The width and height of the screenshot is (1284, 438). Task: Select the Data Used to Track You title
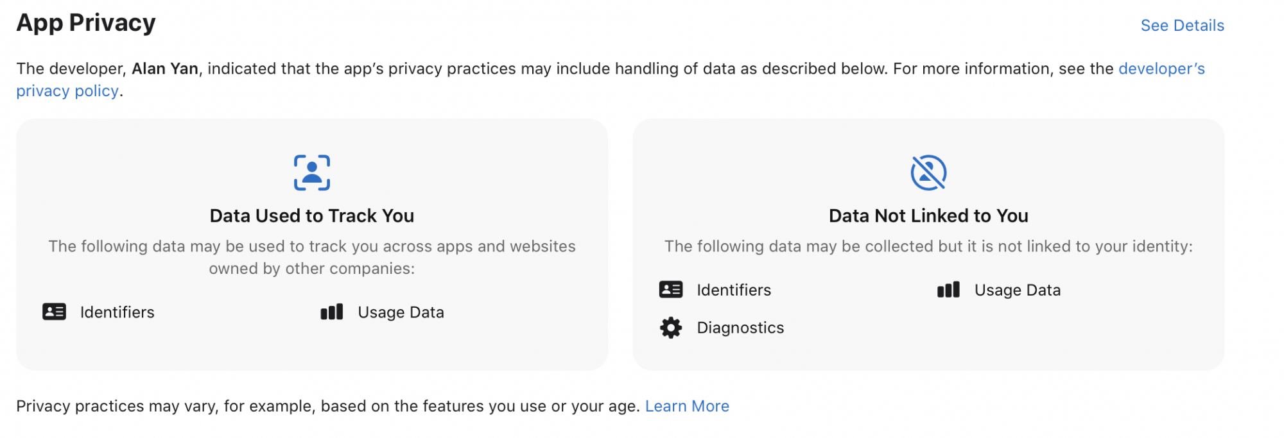click(x=312, y=216)
